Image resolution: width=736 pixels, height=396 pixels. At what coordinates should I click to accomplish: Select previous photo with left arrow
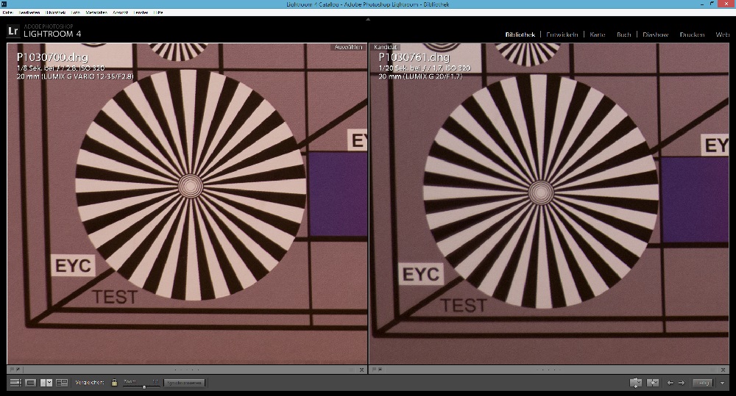pyautogui.click(x=670, y=383)
